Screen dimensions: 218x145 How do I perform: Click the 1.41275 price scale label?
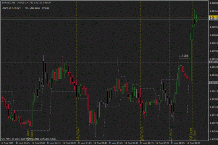pos(214,123)
